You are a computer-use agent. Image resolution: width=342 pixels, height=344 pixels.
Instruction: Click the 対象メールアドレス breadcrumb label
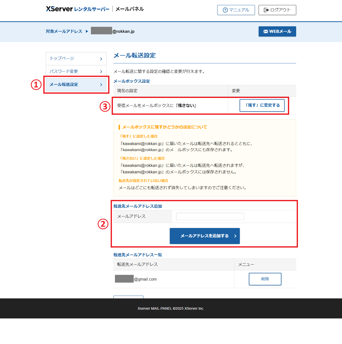(64, 31)
